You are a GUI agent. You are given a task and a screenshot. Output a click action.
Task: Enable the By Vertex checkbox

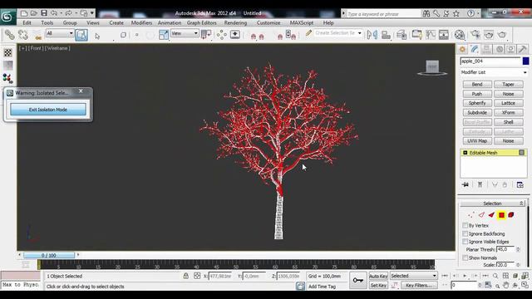[x=465, y=225]
